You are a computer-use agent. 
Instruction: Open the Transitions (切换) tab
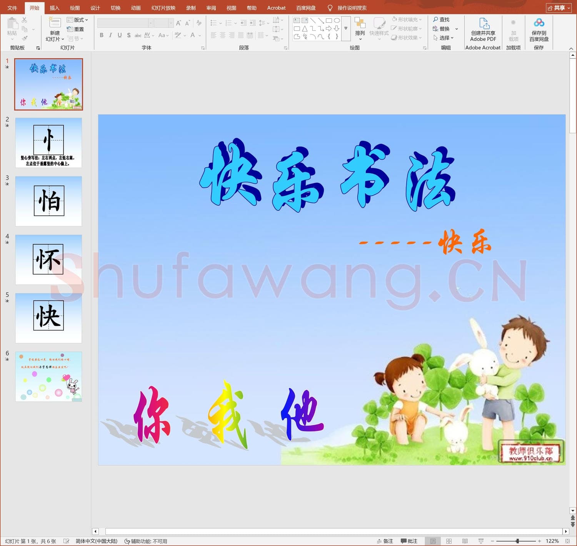[x=115, y=8]
